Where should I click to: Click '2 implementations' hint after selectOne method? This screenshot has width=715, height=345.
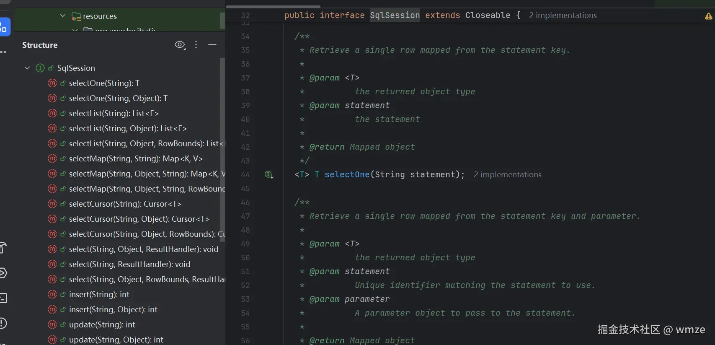tap(507, 174)
